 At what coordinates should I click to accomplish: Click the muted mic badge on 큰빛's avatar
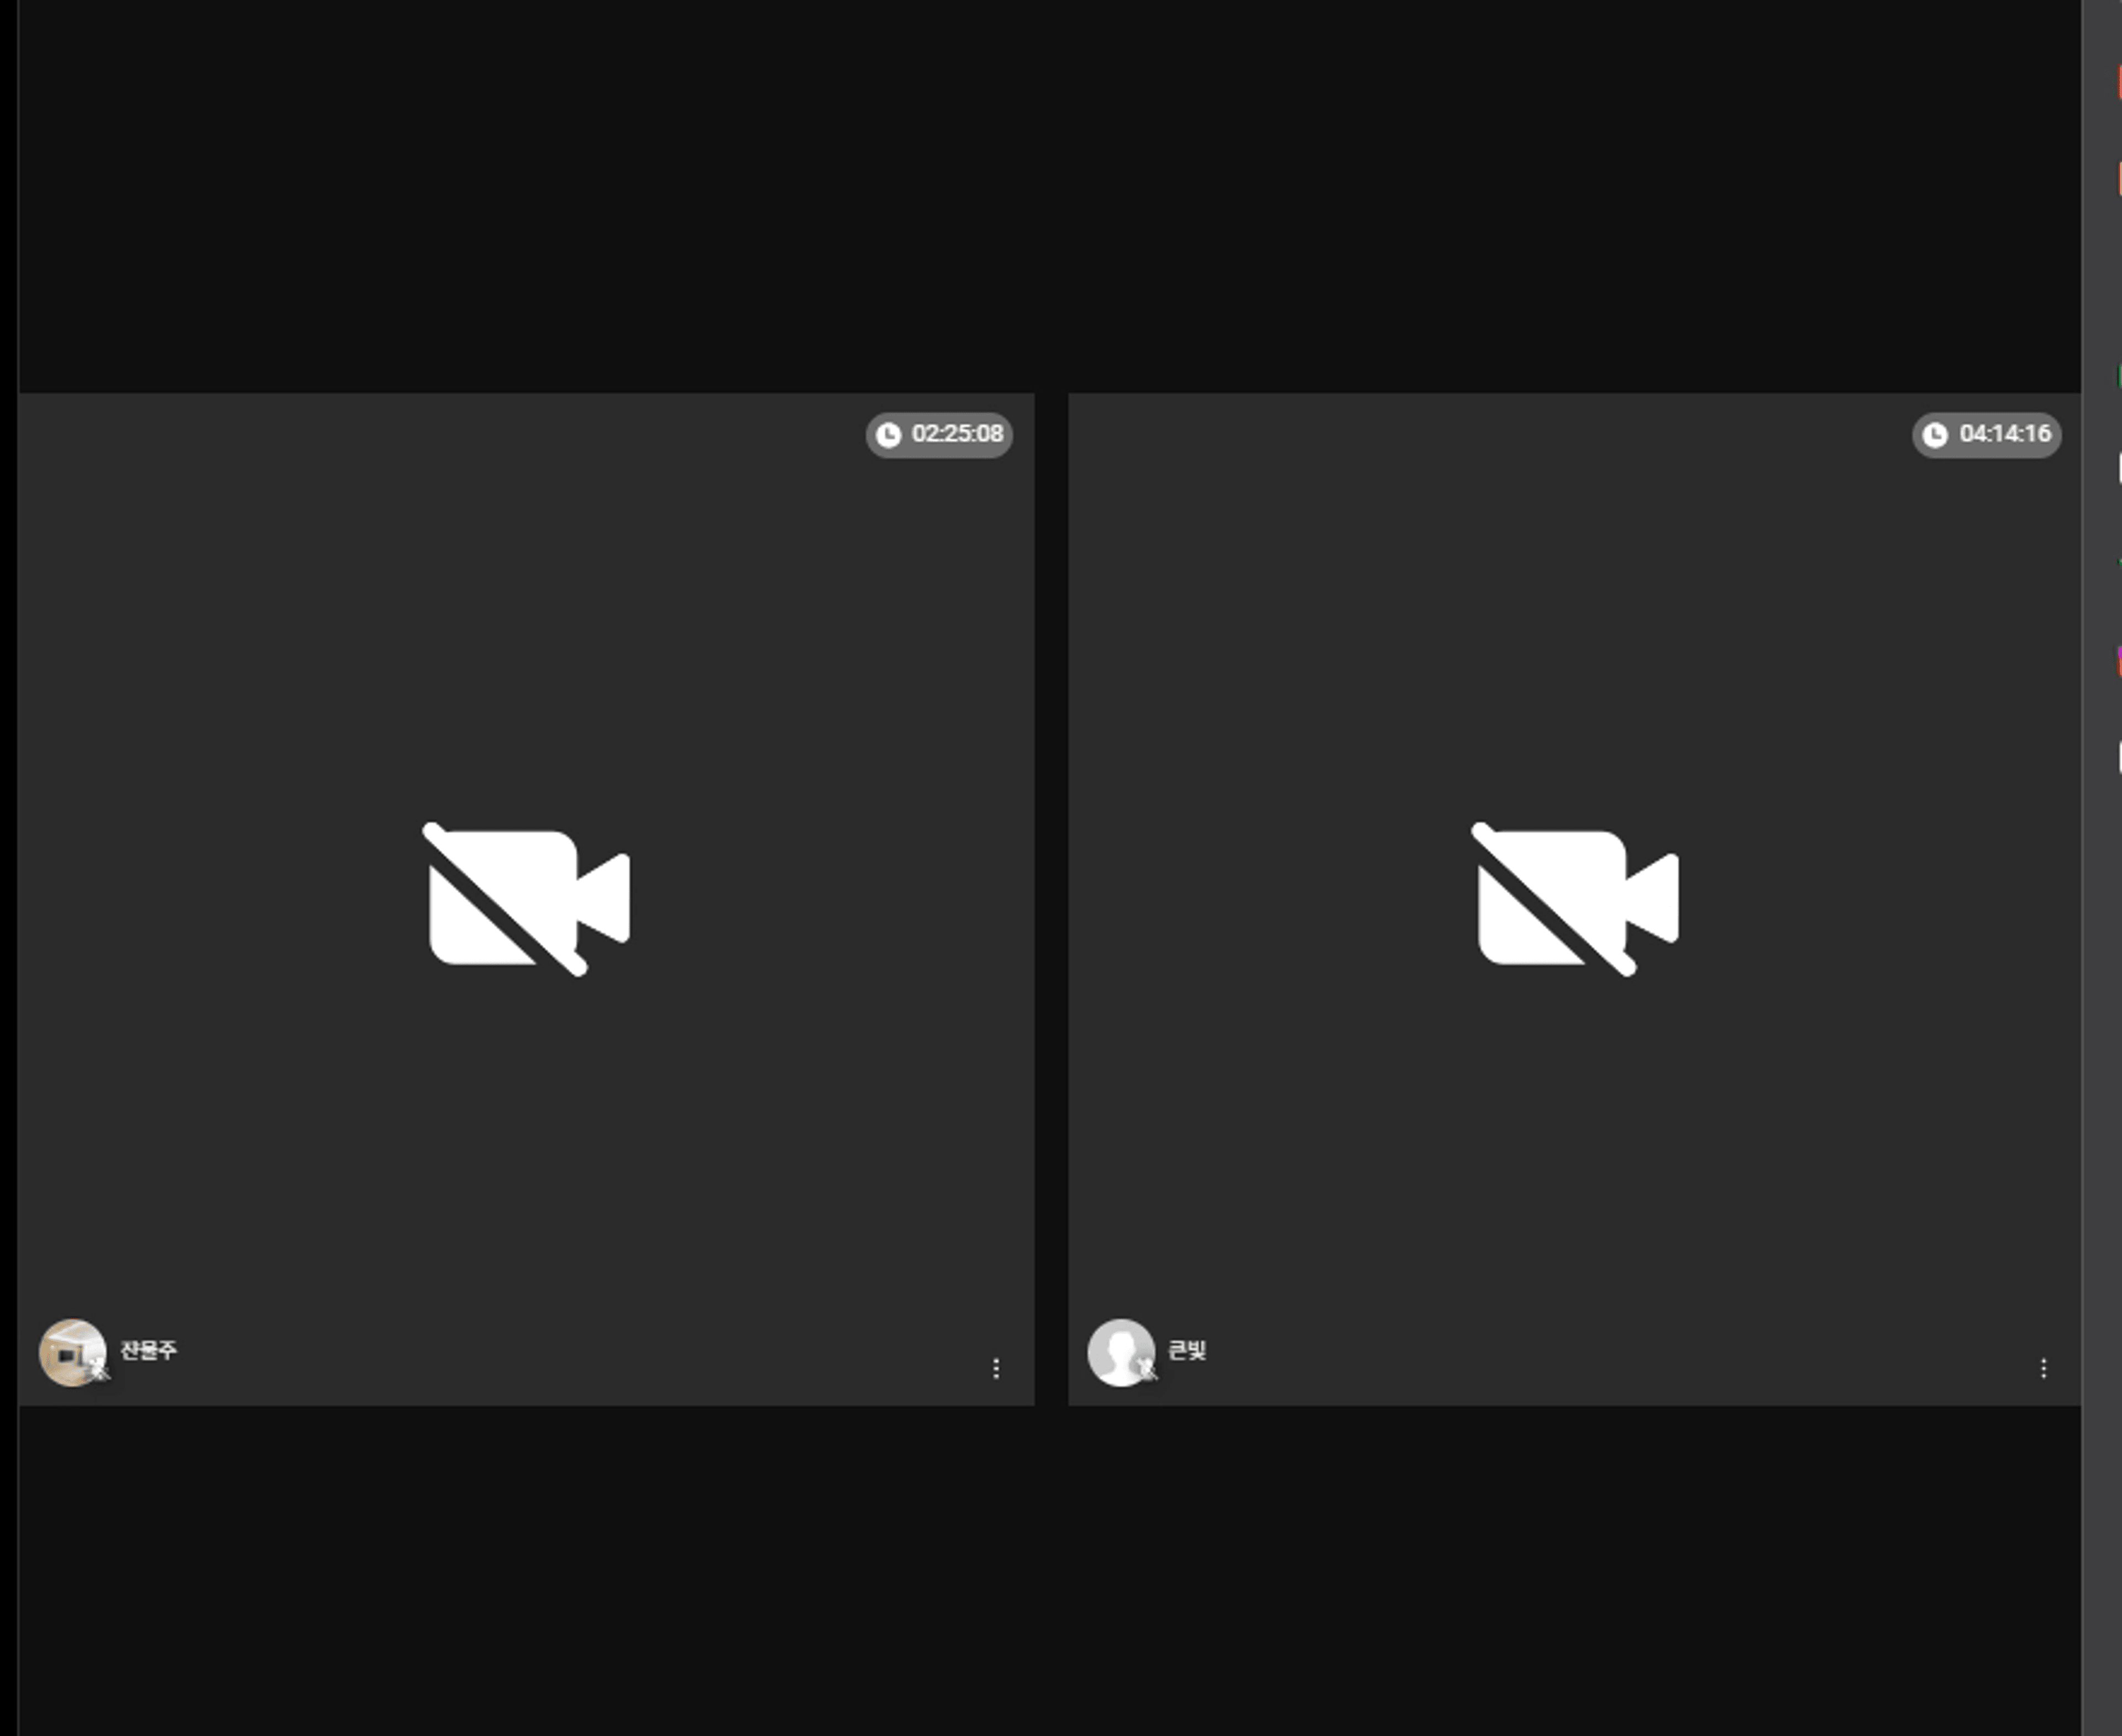(1148, 1369)
